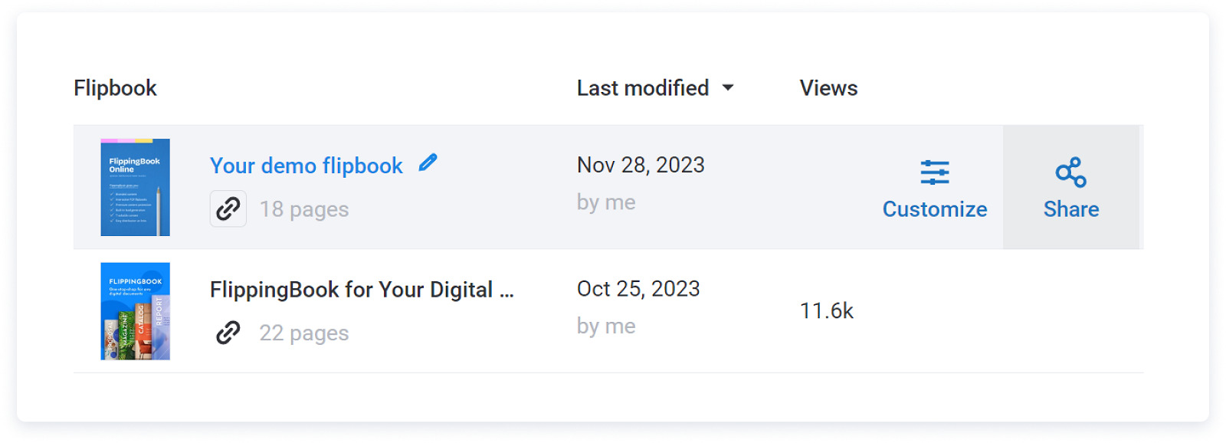Click the Flipbook column header
Viewport: 1226px width, 443px height.
pyautogui.click(x=114, y=87)
